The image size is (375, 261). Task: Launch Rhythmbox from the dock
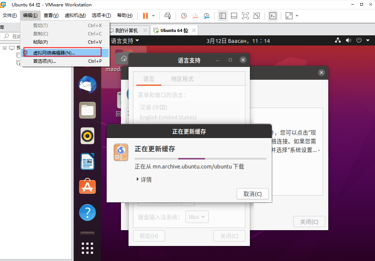[x=87, y=136]
